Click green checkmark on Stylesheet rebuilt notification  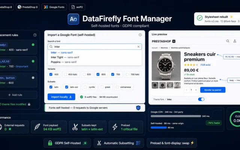point(199,18)
